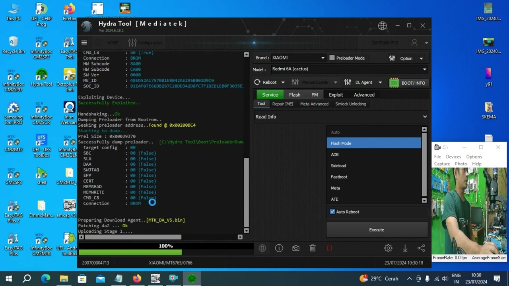509x286 pixels.
Task: Click the info circle icon in bottom toolbar
Action: pos(279,248)
